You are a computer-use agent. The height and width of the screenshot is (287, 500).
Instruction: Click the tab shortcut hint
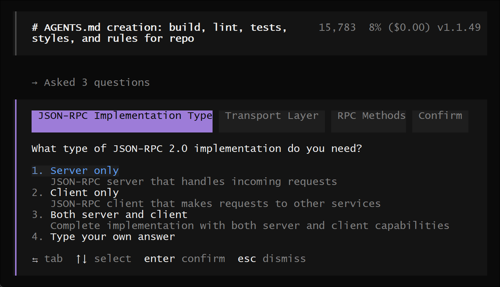pos(47,259)
